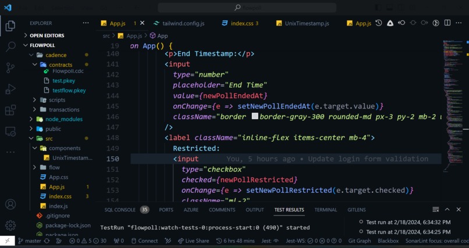Image resolution: width=469 pixels, height=248 pixels.
Task: Synchronize changes from status bar
Action: pyautogui.click(x=47, y=241)
